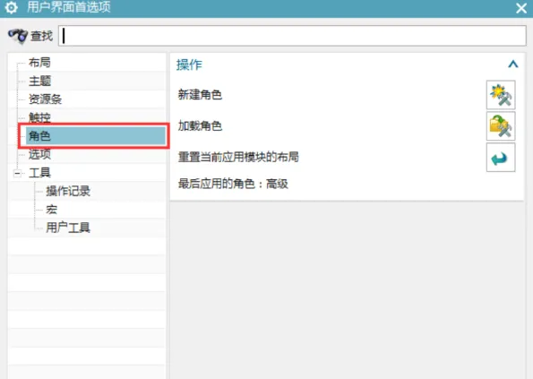This screenshot has width=533, height=379.
Task: Open 用户工具 under 工具
Action: click(68, 228)
